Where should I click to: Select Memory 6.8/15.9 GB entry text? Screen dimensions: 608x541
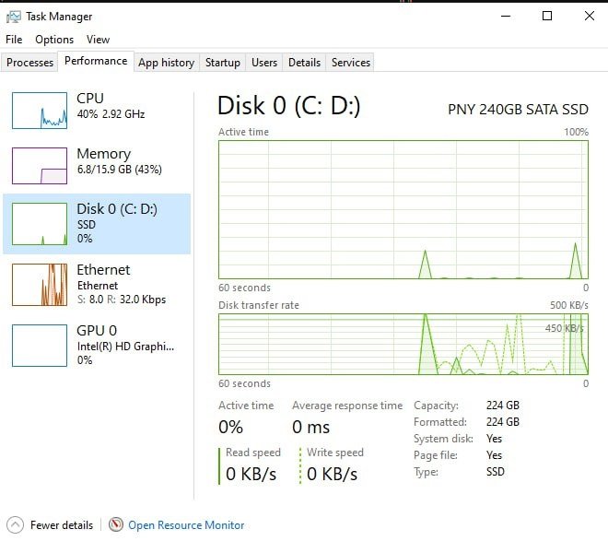pos(119,161)
